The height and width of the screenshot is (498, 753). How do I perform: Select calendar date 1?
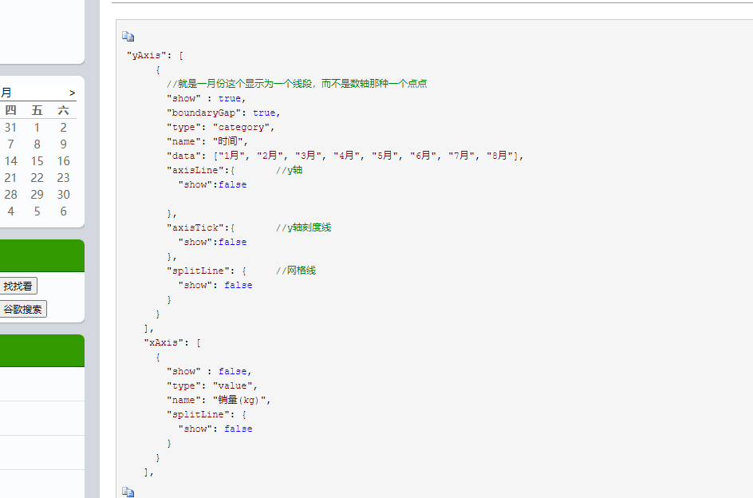tap(37, 128)
